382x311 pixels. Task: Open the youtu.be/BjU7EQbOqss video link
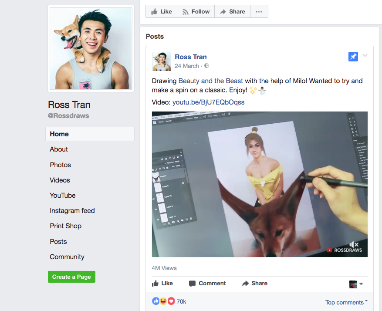[x=209, y=102]
